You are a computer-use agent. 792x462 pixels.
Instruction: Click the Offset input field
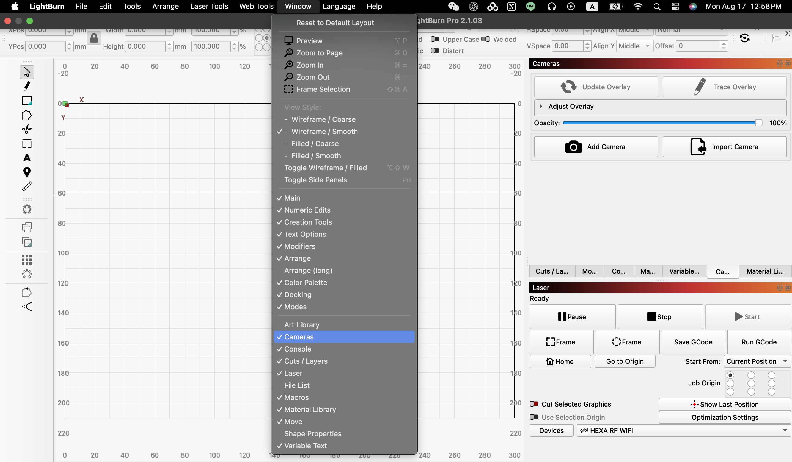point(698,46)
